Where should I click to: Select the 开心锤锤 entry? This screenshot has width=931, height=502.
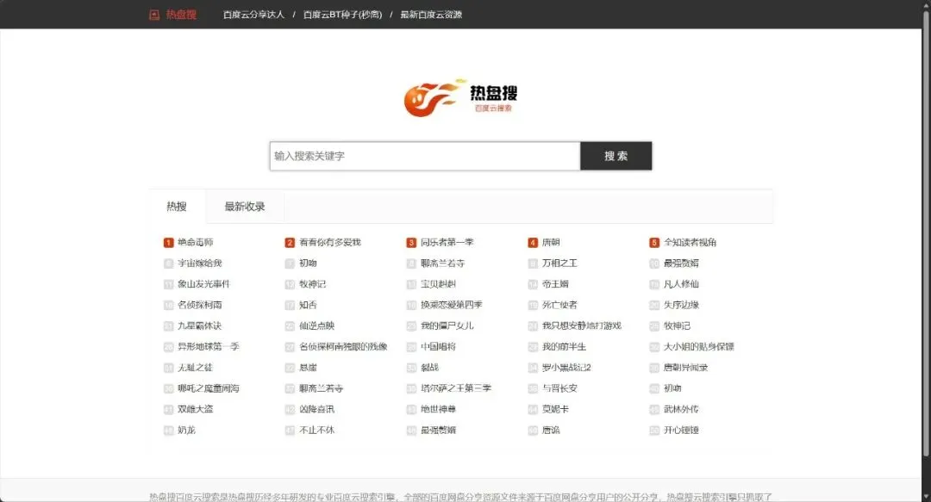click(681, 431)
